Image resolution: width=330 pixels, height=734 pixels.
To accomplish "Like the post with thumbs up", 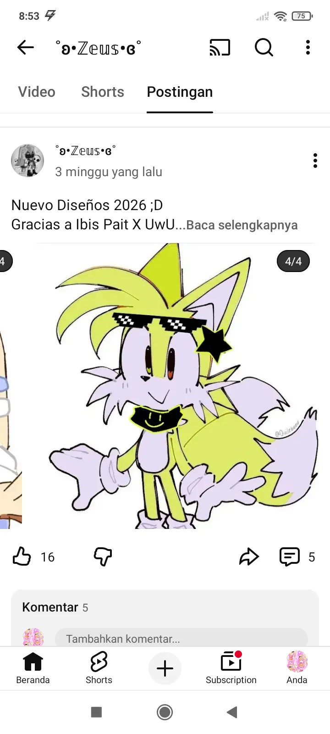I will [x=22, y=556].
